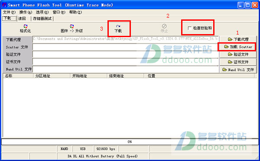Close the Smart Phone Flash Tool window

click(255, 5)
